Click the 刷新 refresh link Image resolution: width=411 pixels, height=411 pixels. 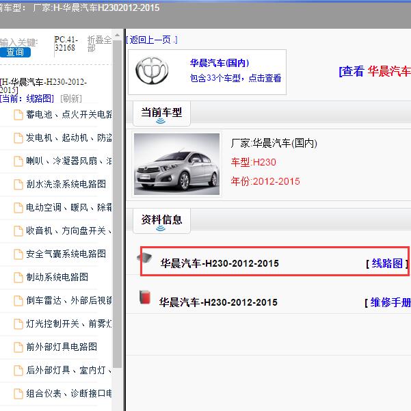[71, 99]
